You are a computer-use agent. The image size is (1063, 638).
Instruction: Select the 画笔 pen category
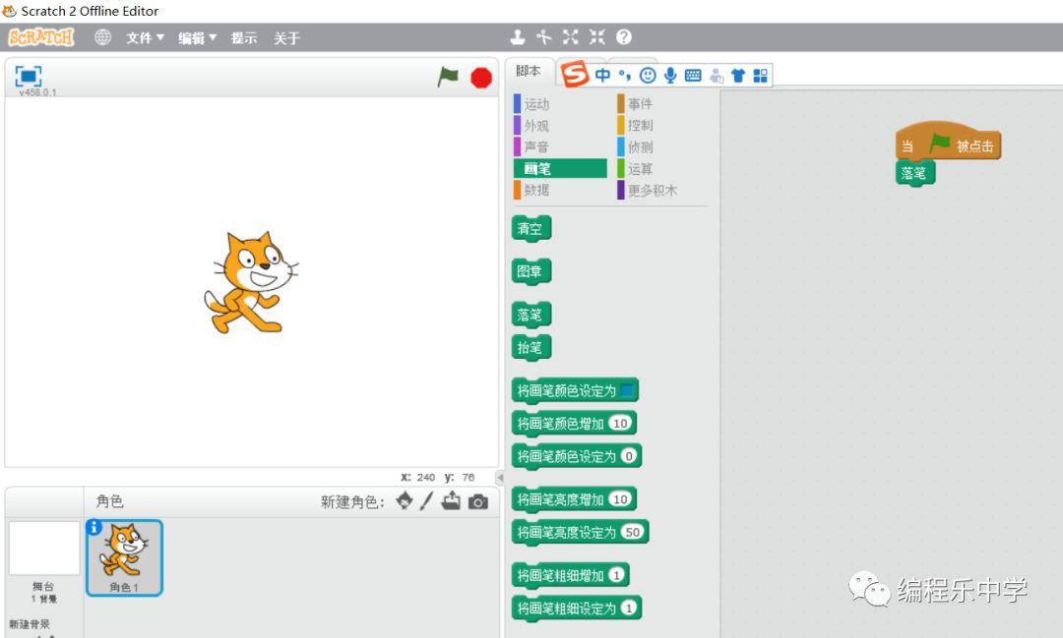click(x=560, y=169)
